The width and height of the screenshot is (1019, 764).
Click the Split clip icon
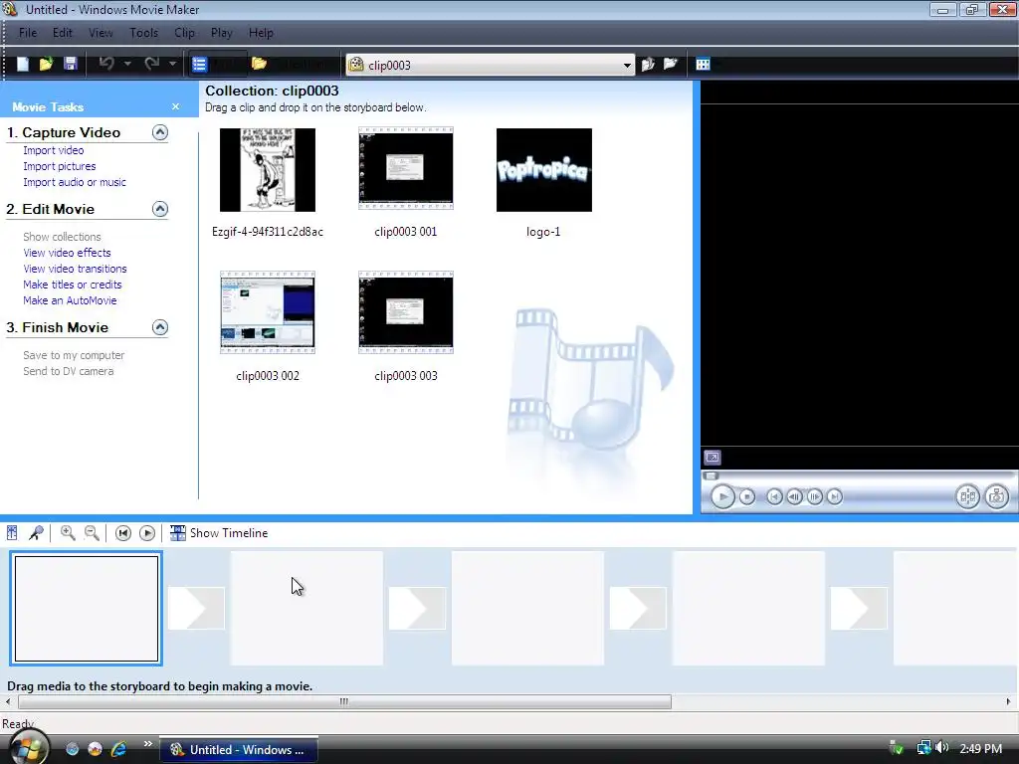click(967, 497)
